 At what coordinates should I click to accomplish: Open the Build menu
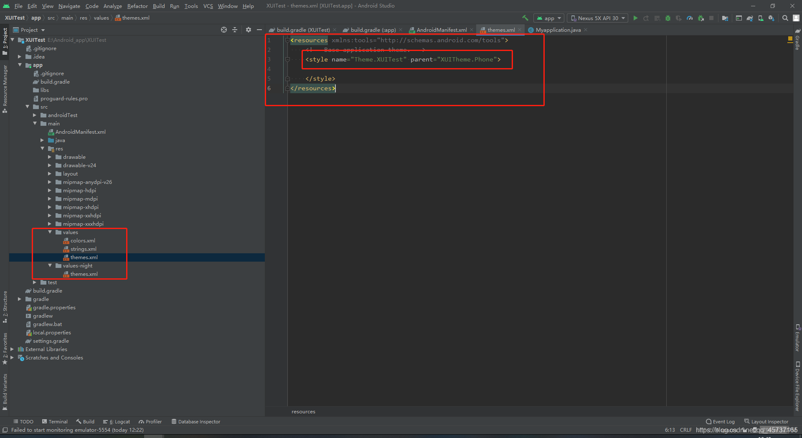tap(159, 6)
